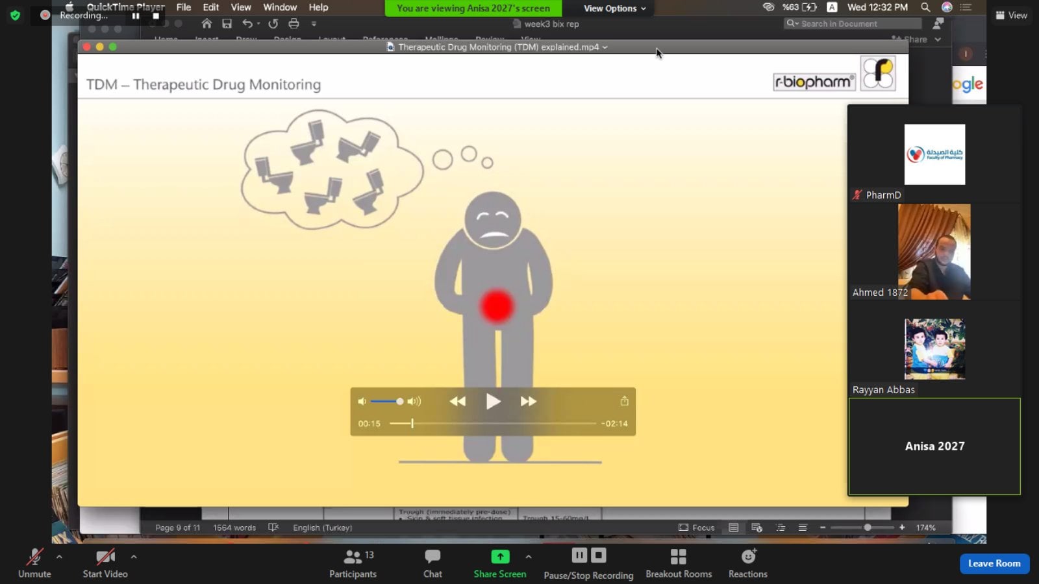Image resolution: width=1039 pixels, height=584 pixels.
Task: Click the QuickTime share export icon
Action: 624,401
